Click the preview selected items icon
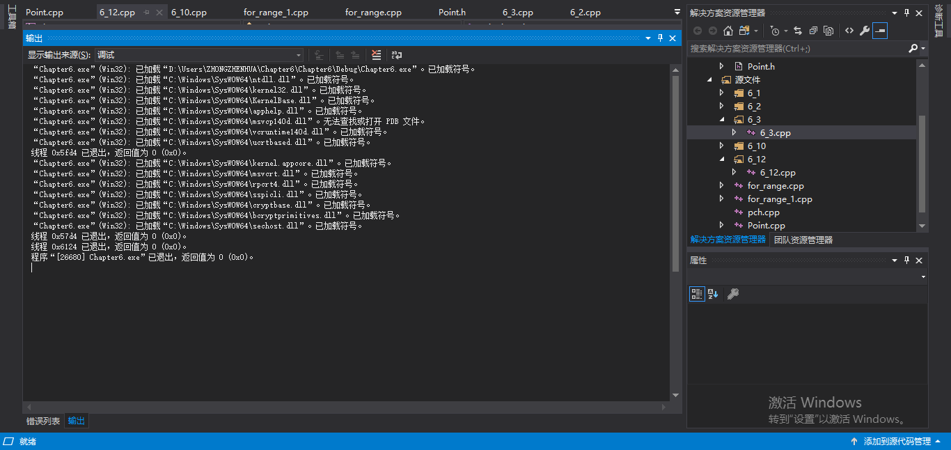This screenshot has width=951, height=450. click(880, 31)
